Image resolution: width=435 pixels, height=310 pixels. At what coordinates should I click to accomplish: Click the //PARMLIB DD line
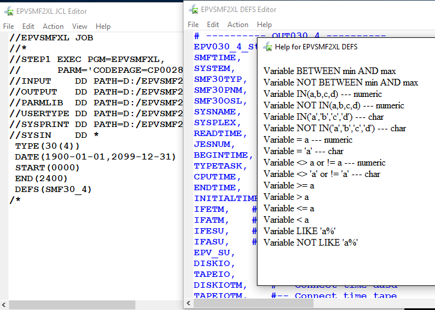pyautogui.click(x=96, y=103)
